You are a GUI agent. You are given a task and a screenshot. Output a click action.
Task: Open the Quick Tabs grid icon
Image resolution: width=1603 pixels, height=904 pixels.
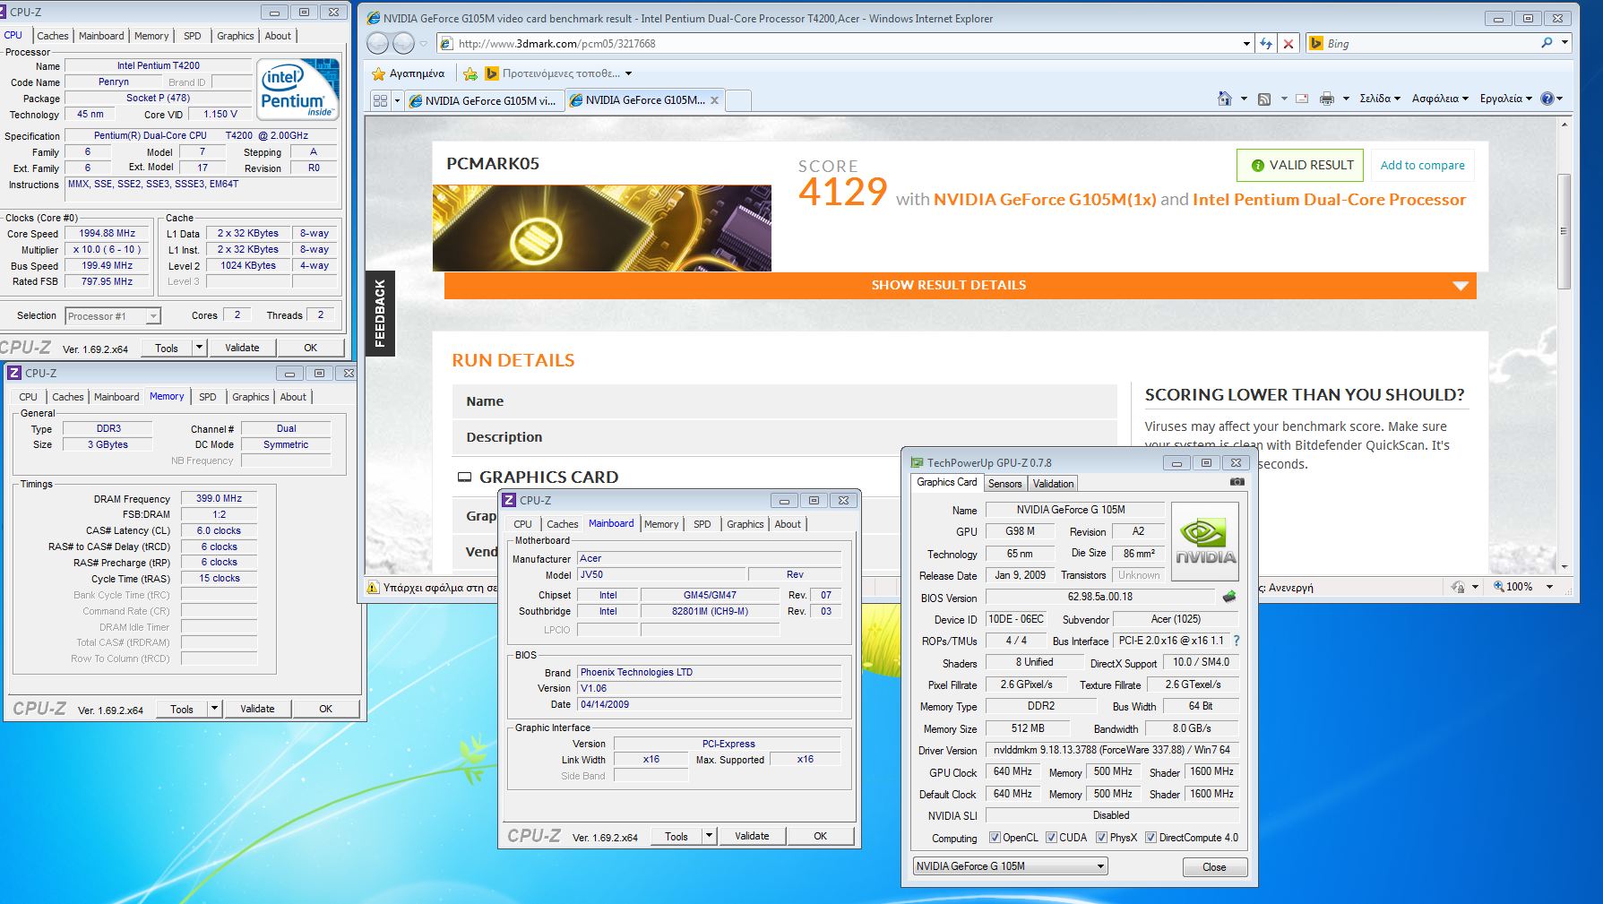click(380, 100)
